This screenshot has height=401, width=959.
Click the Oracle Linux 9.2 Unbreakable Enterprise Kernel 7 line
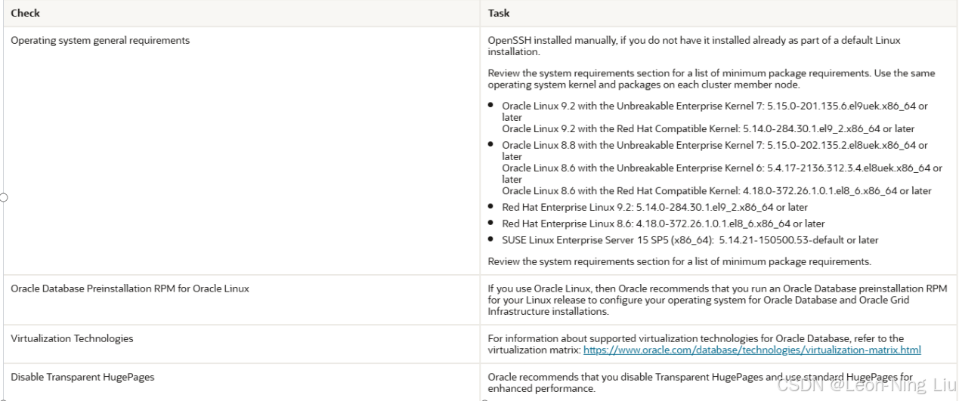click(x=715, y=112)
